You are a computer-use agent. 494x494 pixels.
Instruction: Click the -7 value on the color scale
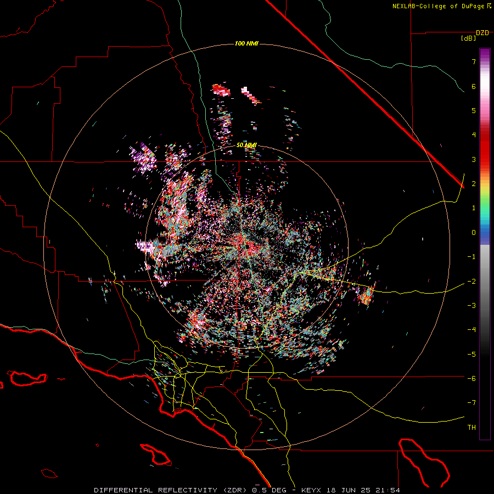471,403
